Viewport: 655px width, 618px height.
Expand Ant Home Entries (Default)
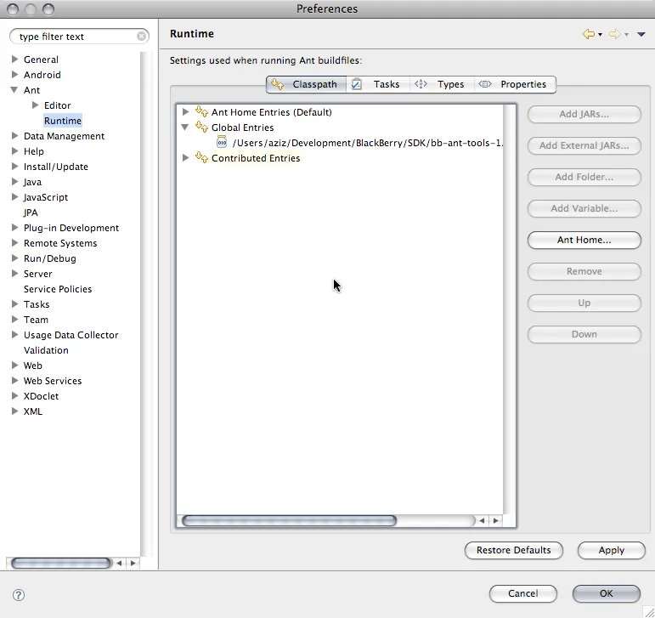point(186,111)
